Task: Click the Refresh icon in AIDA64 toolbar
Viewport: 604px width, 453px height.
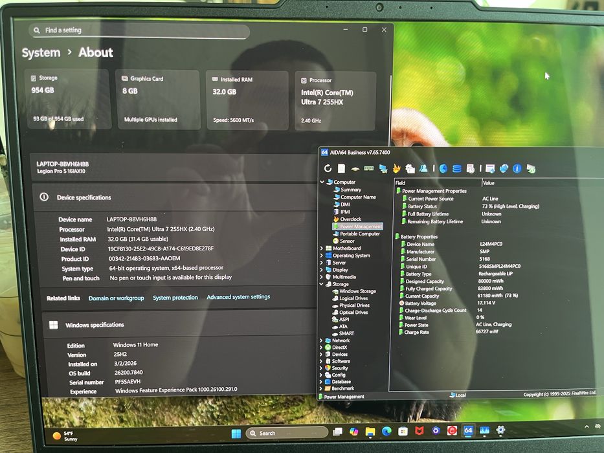Action: point(328,168)
